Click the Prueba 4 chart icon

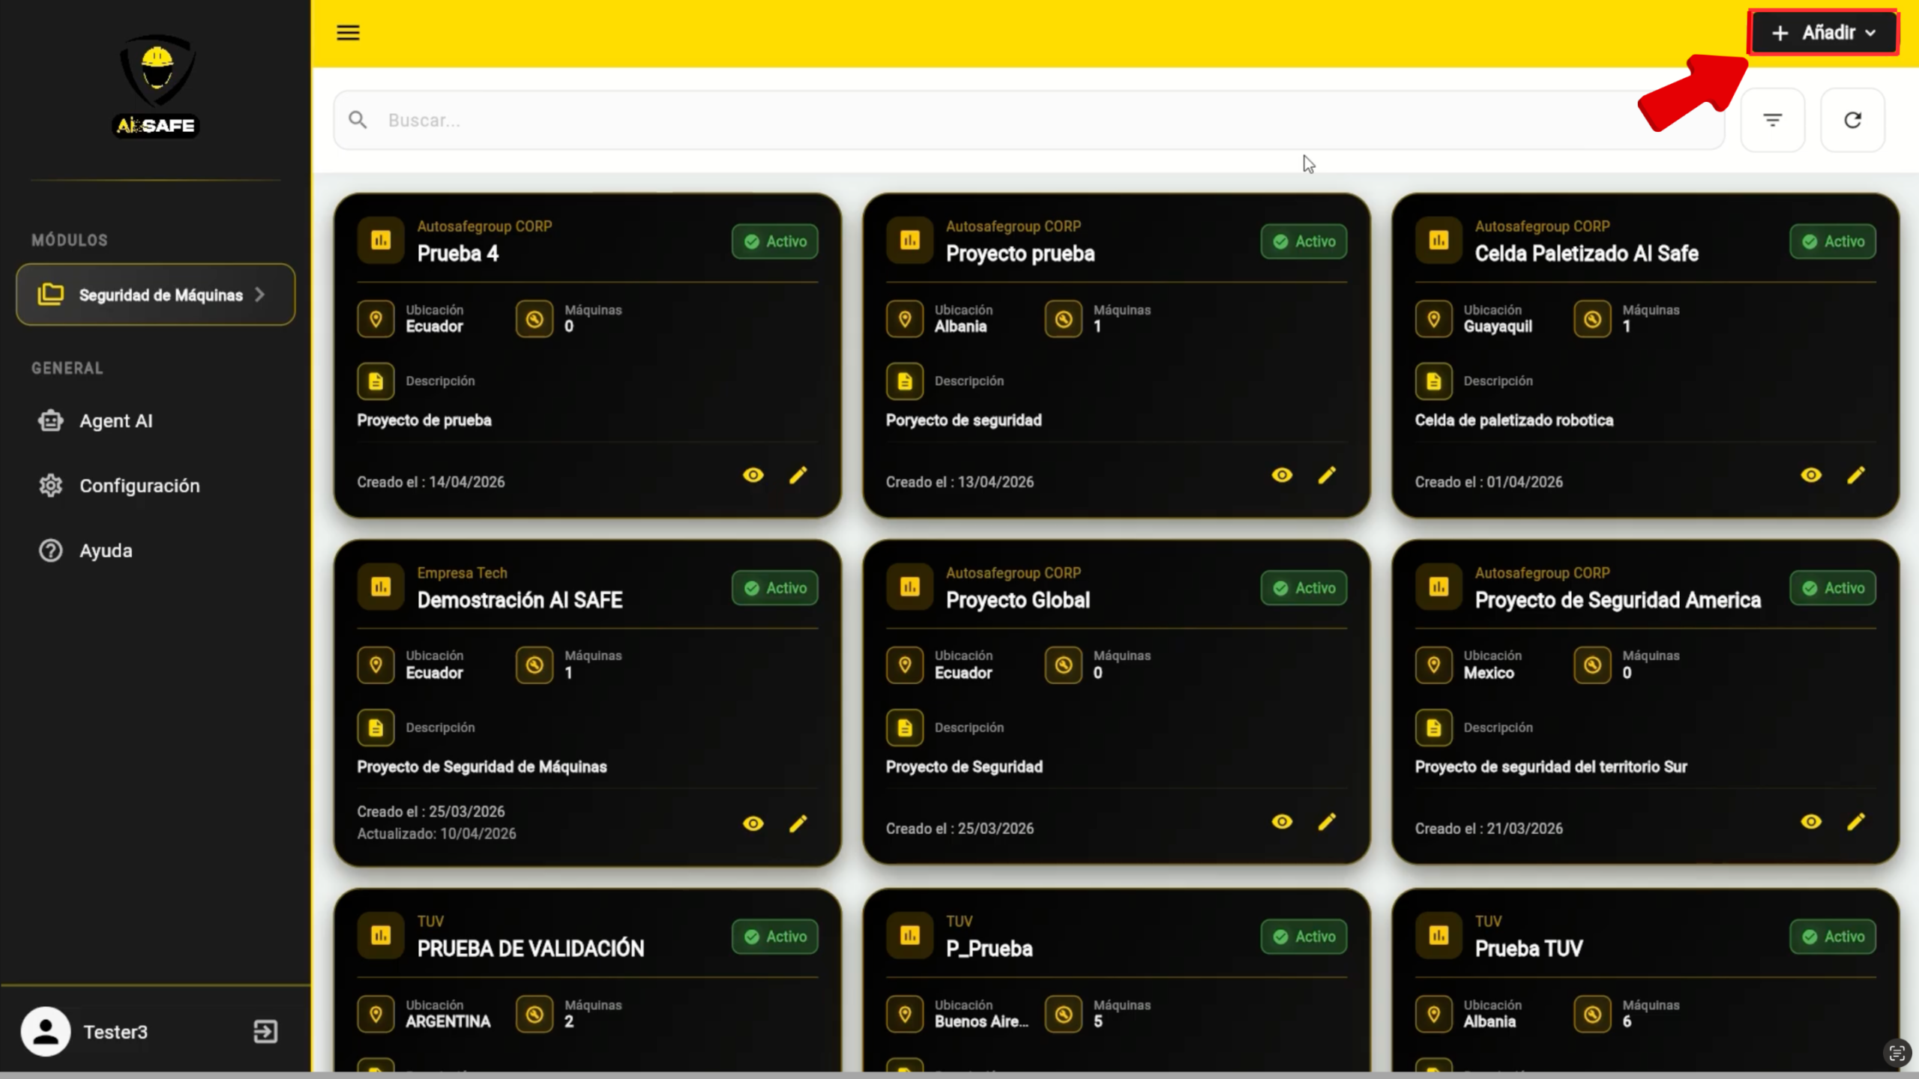(x=381, y=241)
